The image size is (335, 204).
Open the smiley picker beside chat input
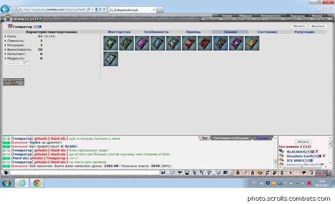(6, 172)
